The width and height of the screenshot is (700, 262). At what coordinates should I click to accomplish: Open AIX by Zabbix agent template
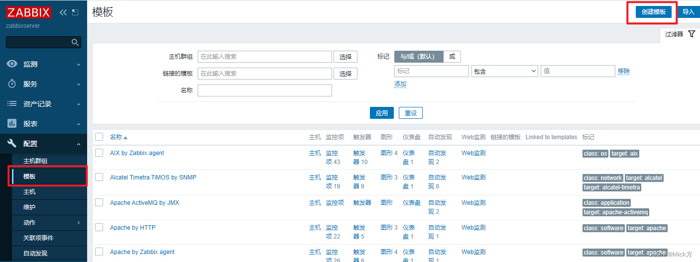click(137, 153)
